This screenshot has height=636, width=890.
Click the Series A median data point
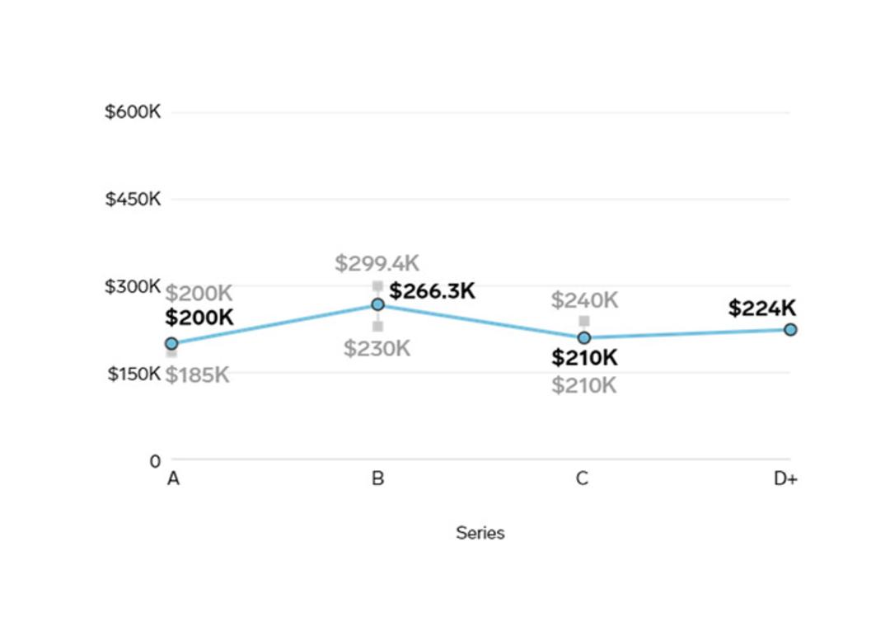click(171, 343)
